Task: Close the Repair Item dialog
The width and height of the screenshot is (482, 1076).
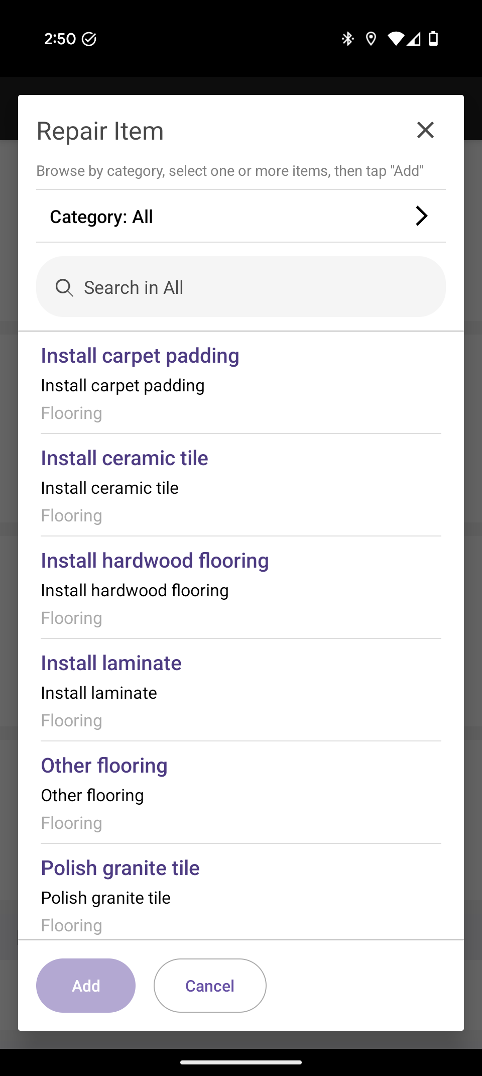Action: click(x=425, y=130)
